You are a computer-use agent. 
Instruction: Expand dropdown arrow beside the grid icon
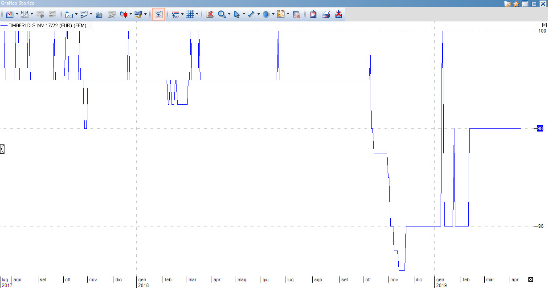point(197,14)
